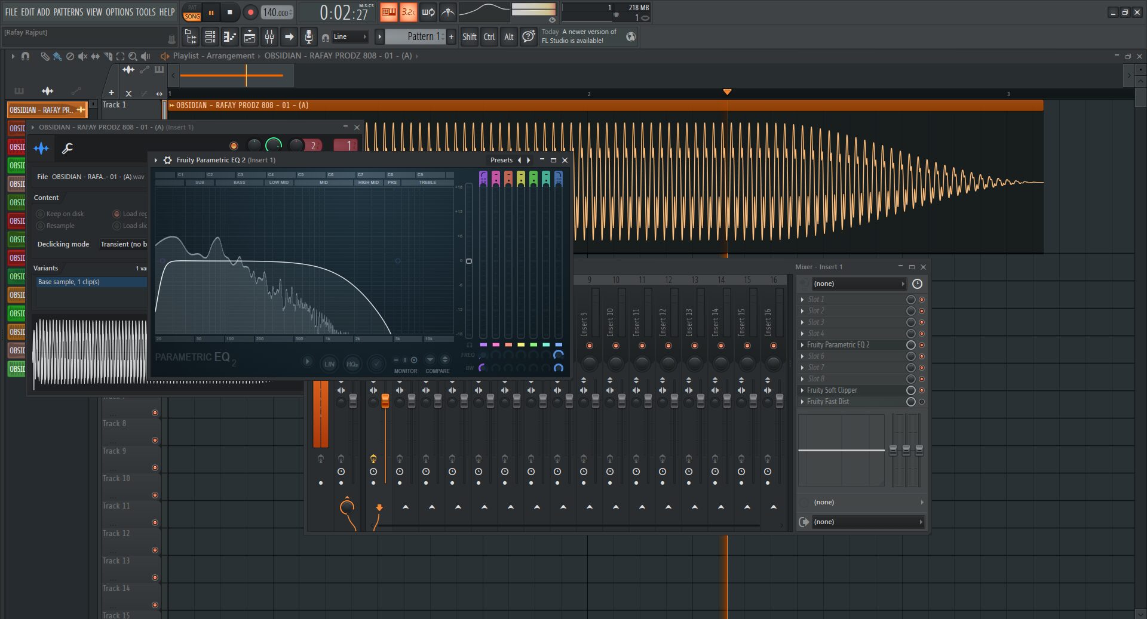
Task: Open the piano roll view icon
Action: click(230, 37)
